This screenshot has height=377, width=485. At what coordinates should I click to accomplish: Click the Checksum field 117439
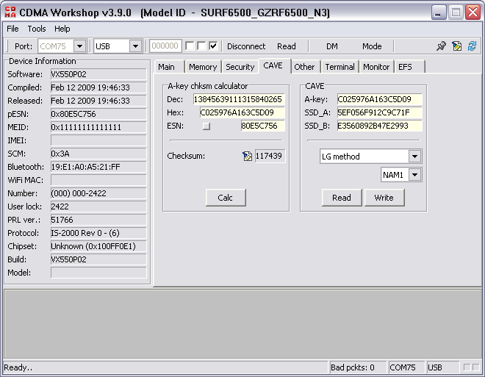[x=270, y=156]
